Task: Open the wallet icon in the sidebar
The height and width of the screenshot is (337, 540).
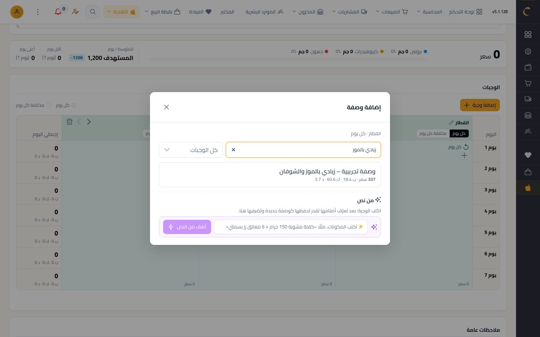Action: click(528, 67)
